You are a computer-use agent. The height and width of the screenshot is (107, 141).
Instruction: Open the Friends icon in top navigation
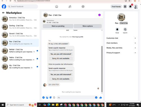point(70,6)
